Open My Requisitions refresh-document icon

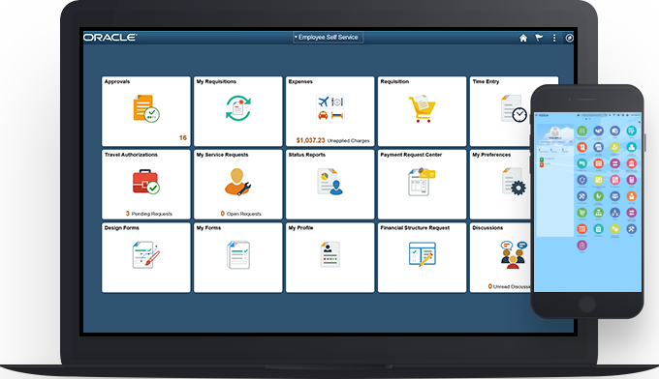tap(237, 108)
